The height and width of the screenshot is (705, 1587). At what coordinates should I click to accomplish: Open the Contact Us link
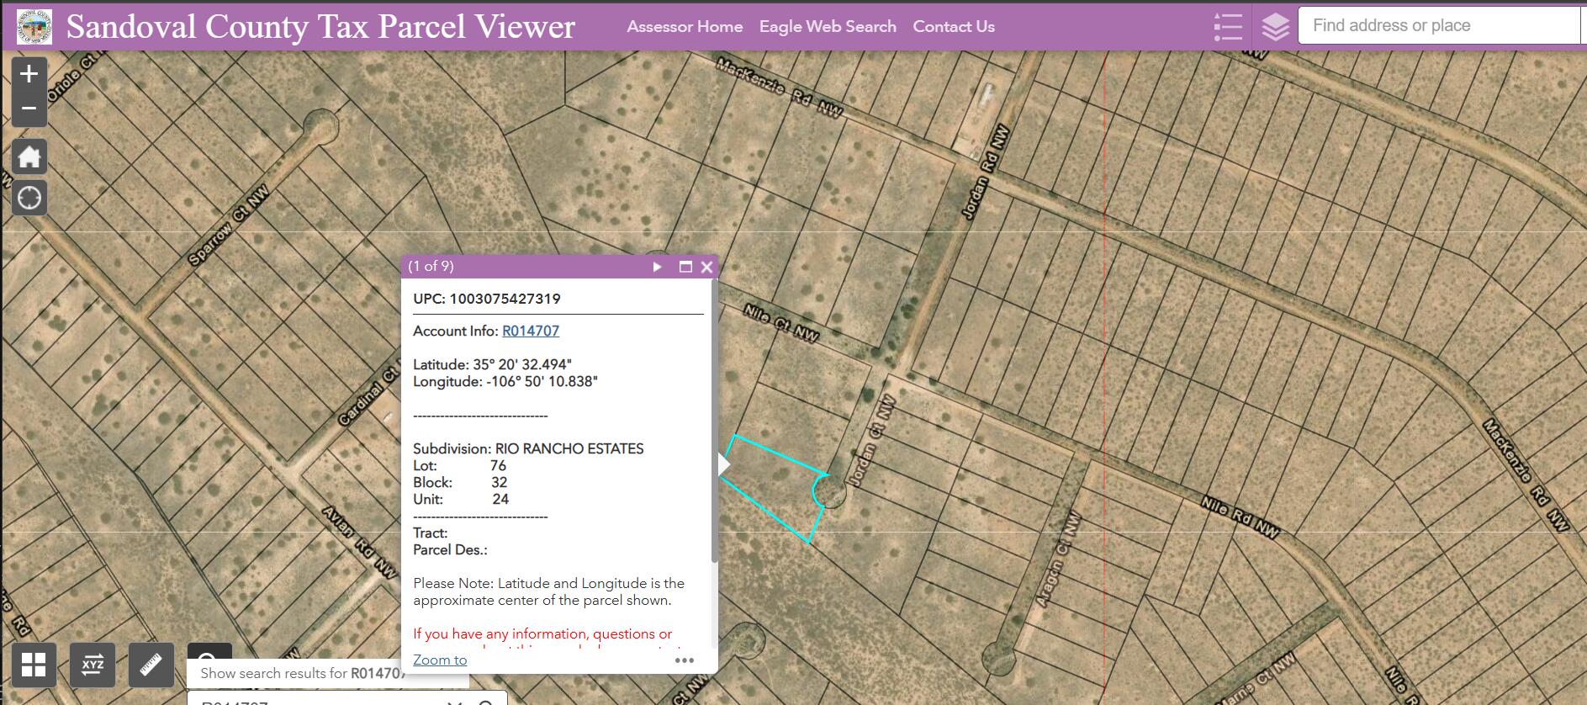tap(954, 26)
